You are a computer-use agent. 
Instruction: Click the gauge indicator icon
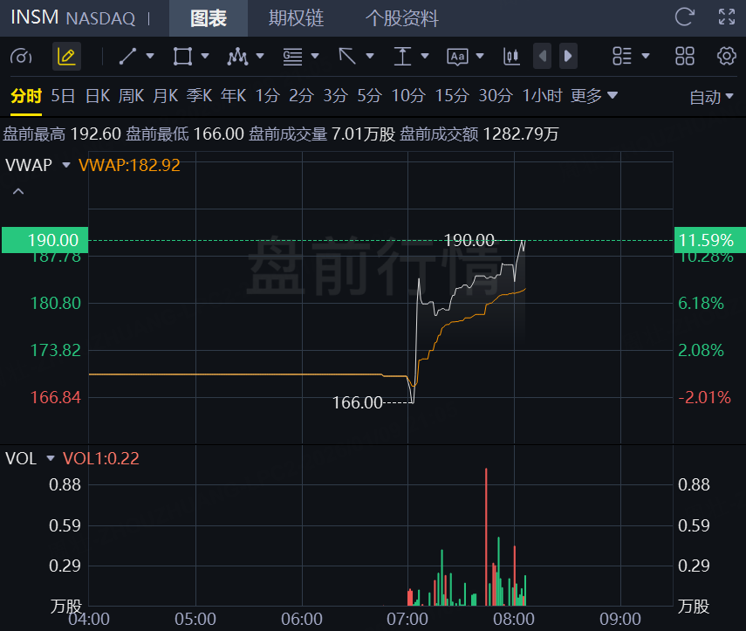point(21,57)
